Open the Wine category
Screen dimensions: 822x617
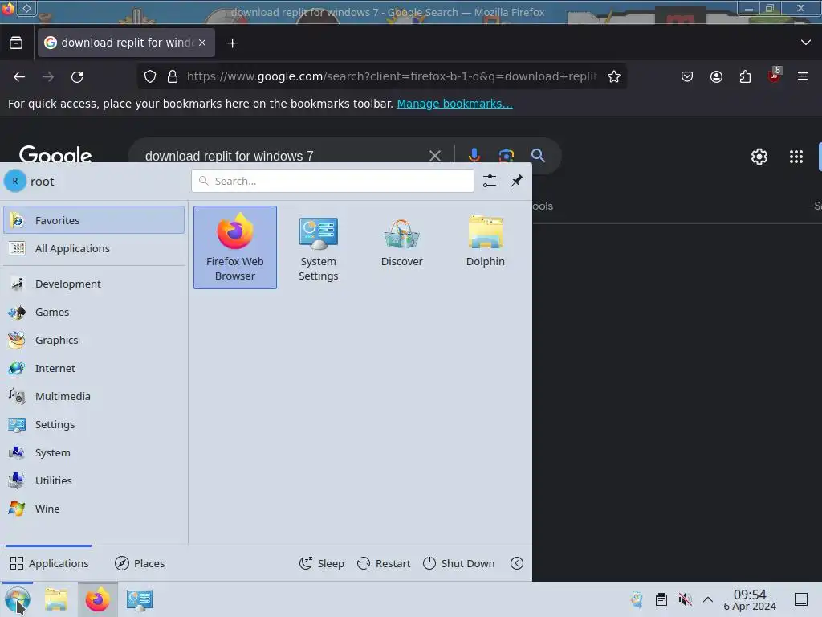(x=95, y=509)
